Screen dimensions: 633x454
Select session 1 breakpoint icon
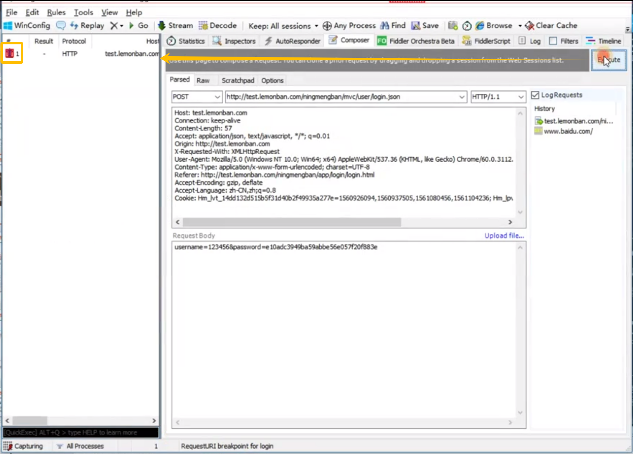point(9,54)
